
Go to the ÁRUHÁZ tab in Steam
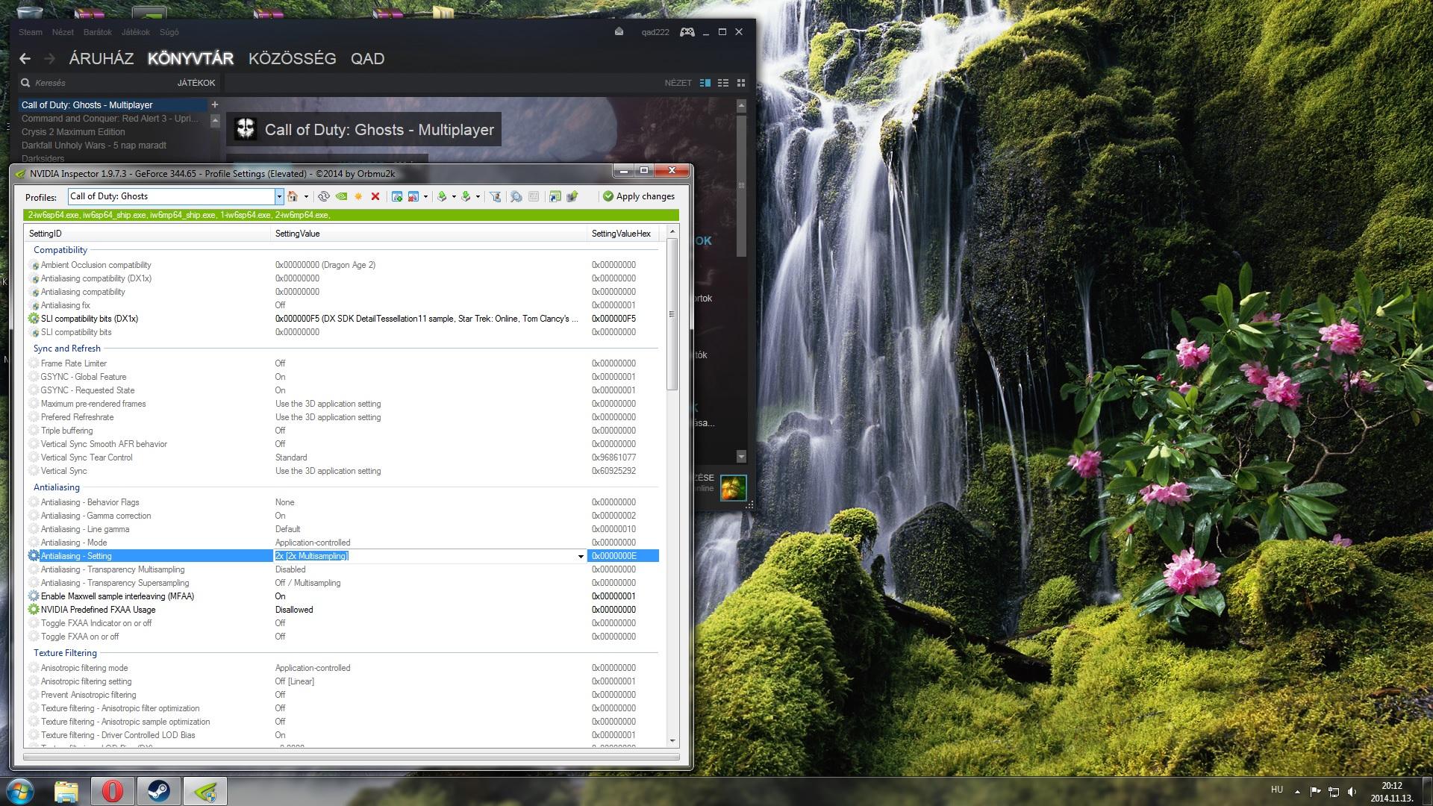point(102,58)
